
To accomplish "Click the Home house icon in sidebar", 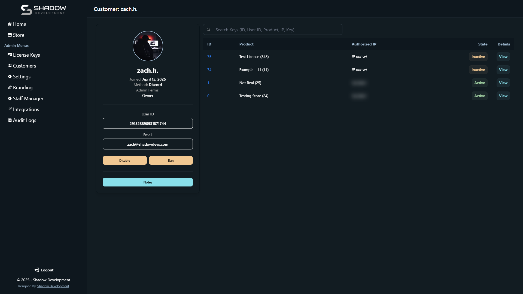I will 10,24.
